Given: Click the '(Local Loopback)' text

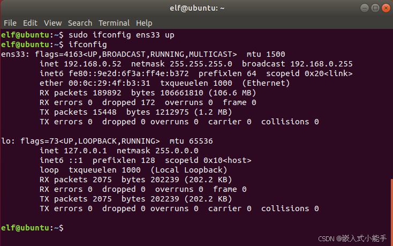Looking at the screenshot, I should tap(188, 170).
